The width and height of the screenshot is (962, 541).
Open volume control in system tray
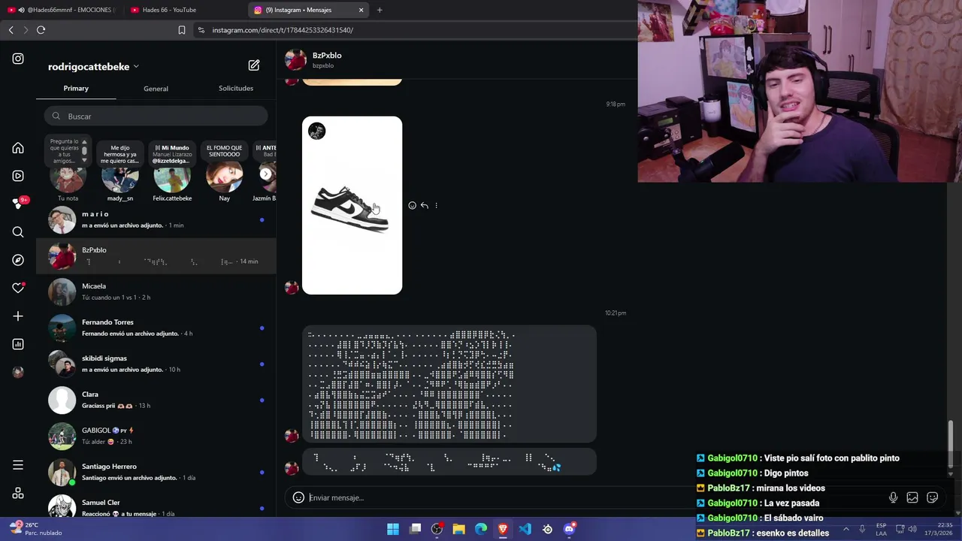tap(912, 529)
